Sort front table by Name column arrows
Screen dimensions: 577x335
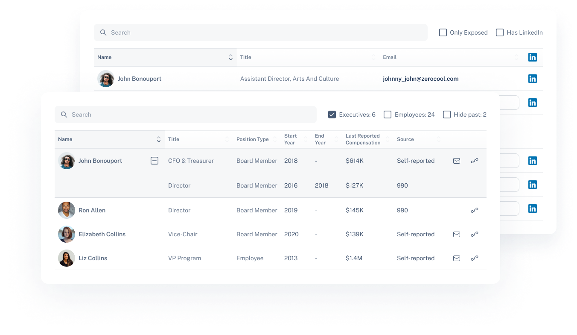point(159,139)
